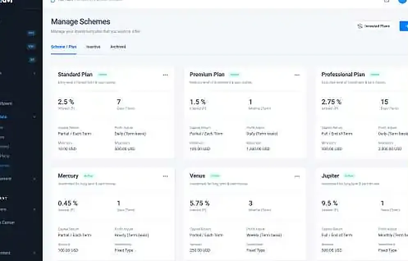Image resolution: width=408 pixels, height=261 pixels.
Task: Click the 100.00 USD minimum on Premium Plan
Action: (199, 149)
